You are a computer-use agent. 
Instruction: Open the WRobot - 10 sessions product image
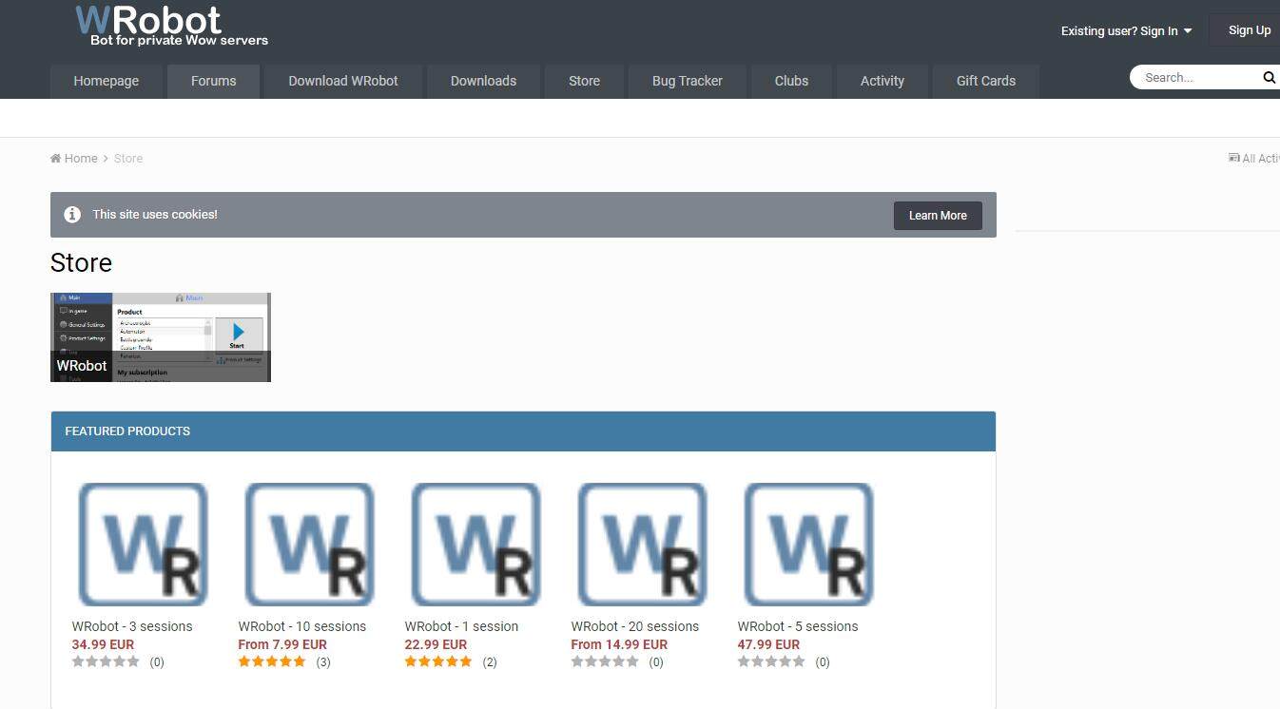pos(309,545)
